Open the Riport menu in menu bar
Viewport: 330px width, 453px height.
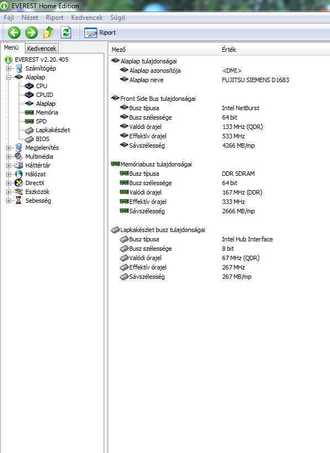click(55, 18)
